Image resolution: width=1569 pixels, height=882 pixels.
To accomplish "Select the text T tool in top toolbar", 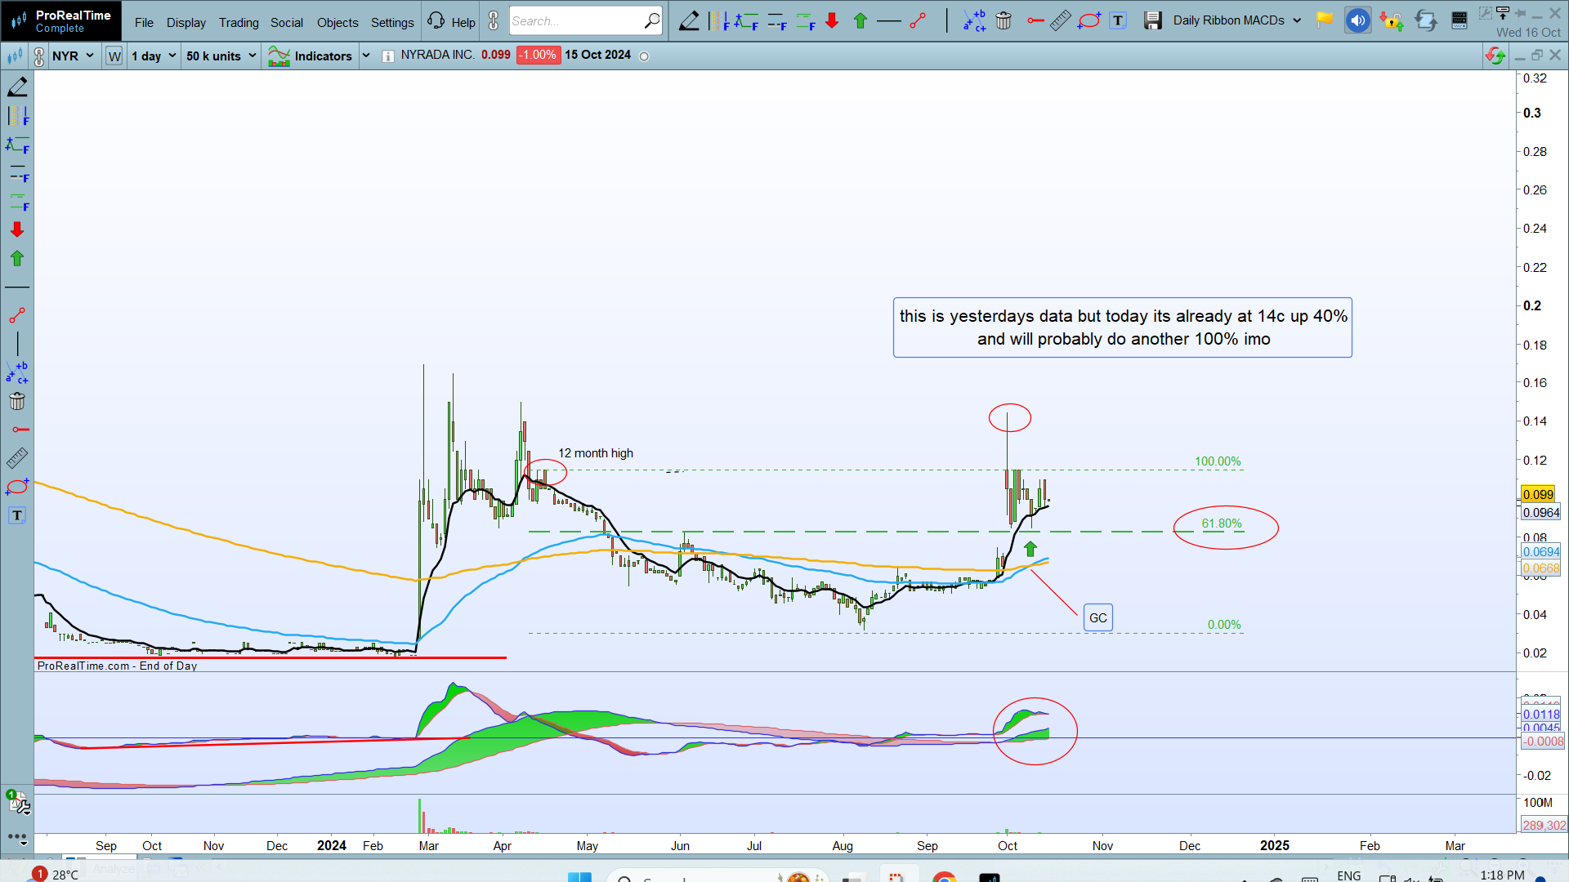I will click(x=1118, y=21).
